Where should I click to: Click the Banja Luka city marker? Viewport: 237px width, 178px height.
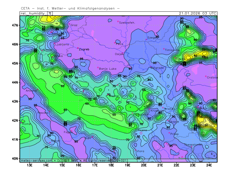tap(98, 67)
